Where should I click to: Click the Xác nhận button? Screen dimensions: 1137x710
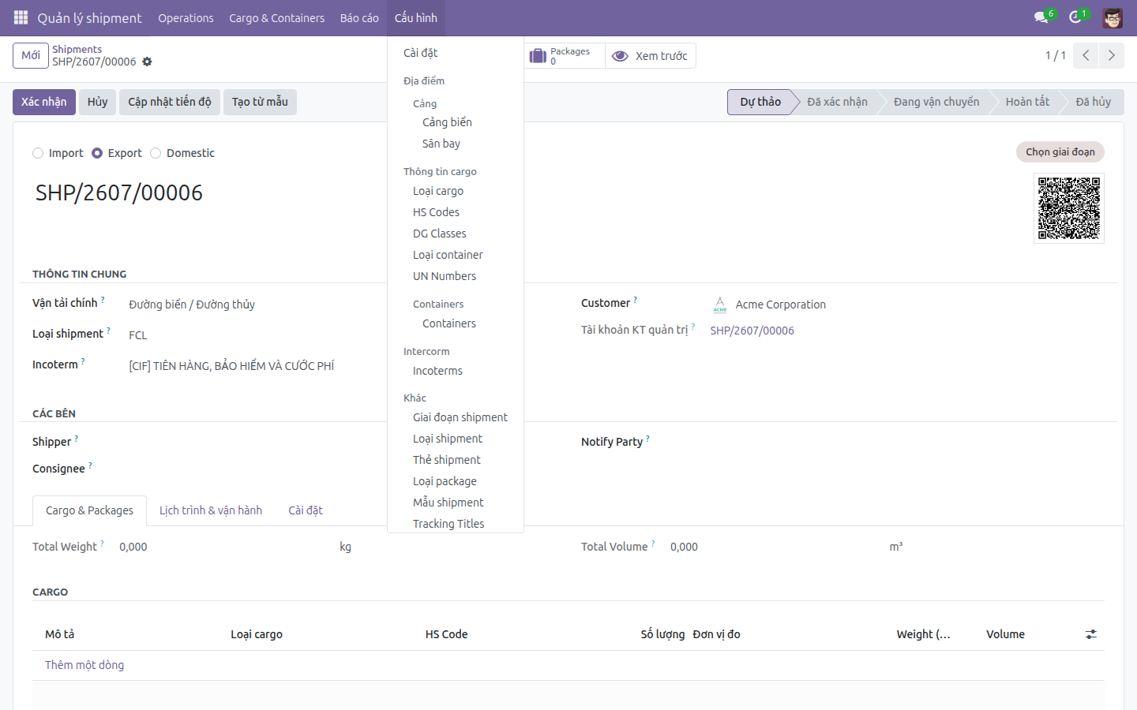coord(44,102)
